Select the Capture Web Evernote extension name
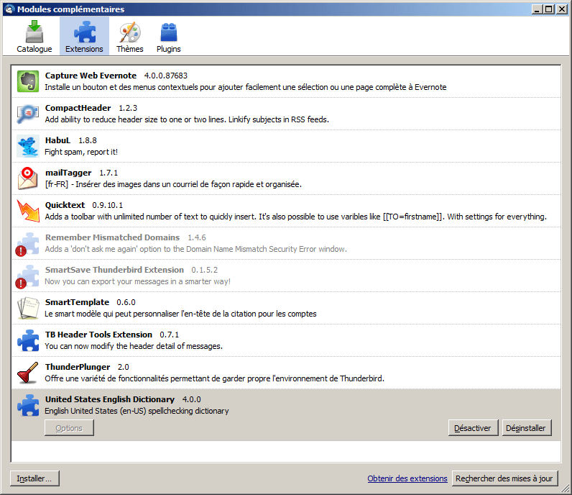 pos(91,76)
